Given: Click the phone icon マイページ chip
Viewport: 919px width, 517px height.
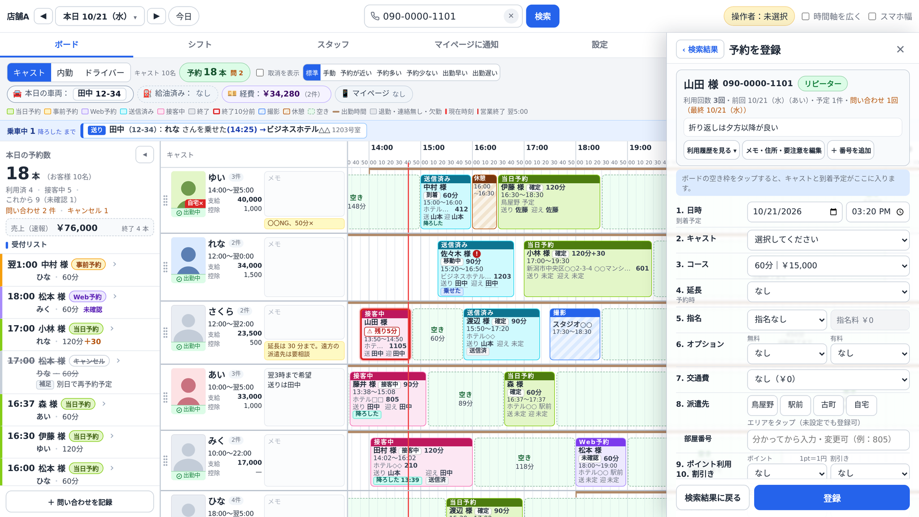Looking at the screenshot, I should (x=345, y=93).
